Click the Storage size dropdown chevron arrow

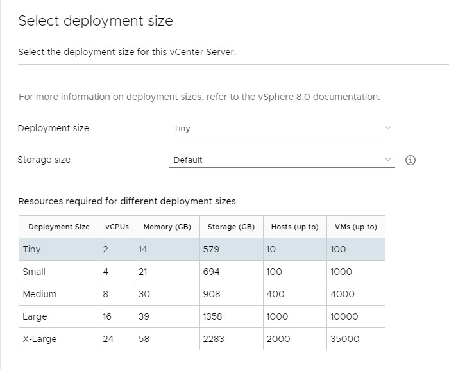(x=387, y=160)
